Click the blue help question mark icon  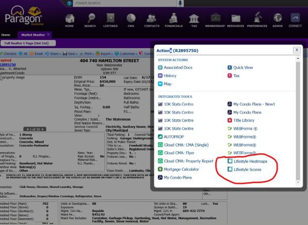pyautogui.click(x=69, y=3)
